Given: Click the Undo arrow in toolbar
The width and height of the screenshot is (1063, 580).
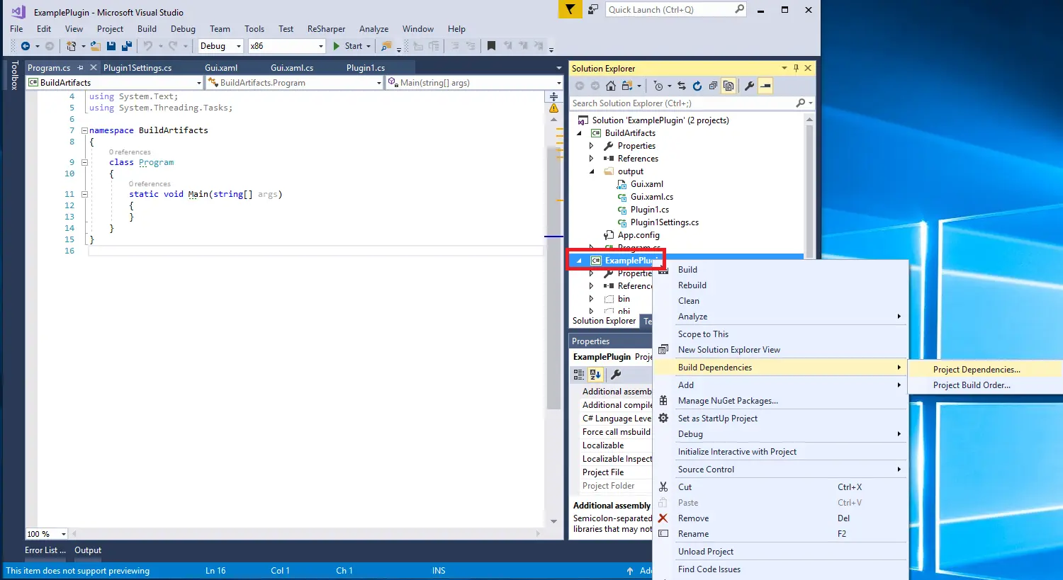Looking at the screenshot, I should [147, 46].
